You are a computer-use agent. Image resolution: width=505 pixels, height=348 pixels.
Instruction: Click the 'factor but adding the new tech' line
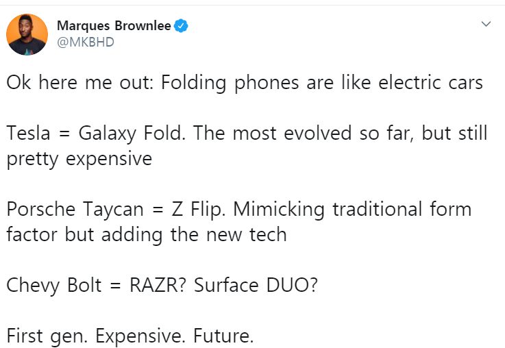[x=146, y=234]
